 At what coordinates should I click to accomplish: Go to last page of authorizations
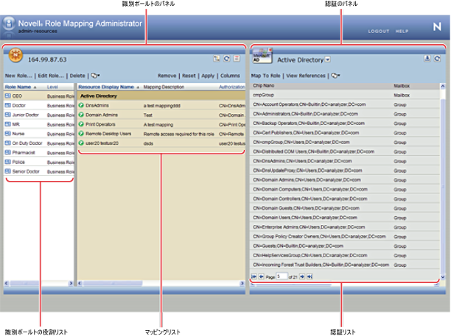[x=310, y=276]
